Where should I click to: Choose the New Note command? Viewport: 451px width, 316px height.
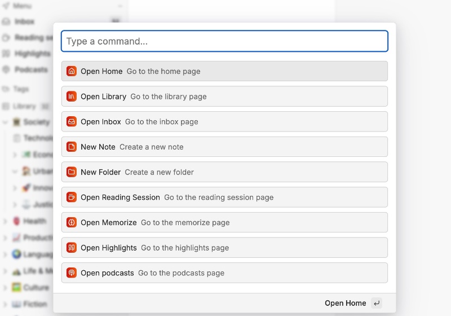[224, 147]
